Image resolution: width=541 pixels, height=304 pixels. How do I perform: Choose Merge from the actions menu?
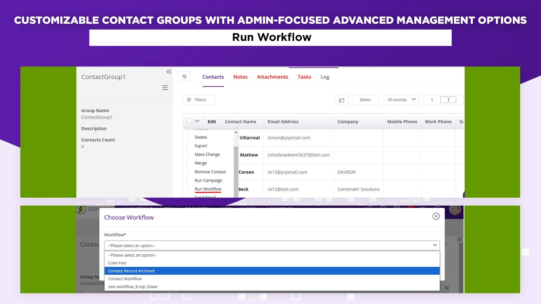click(200, 163)
